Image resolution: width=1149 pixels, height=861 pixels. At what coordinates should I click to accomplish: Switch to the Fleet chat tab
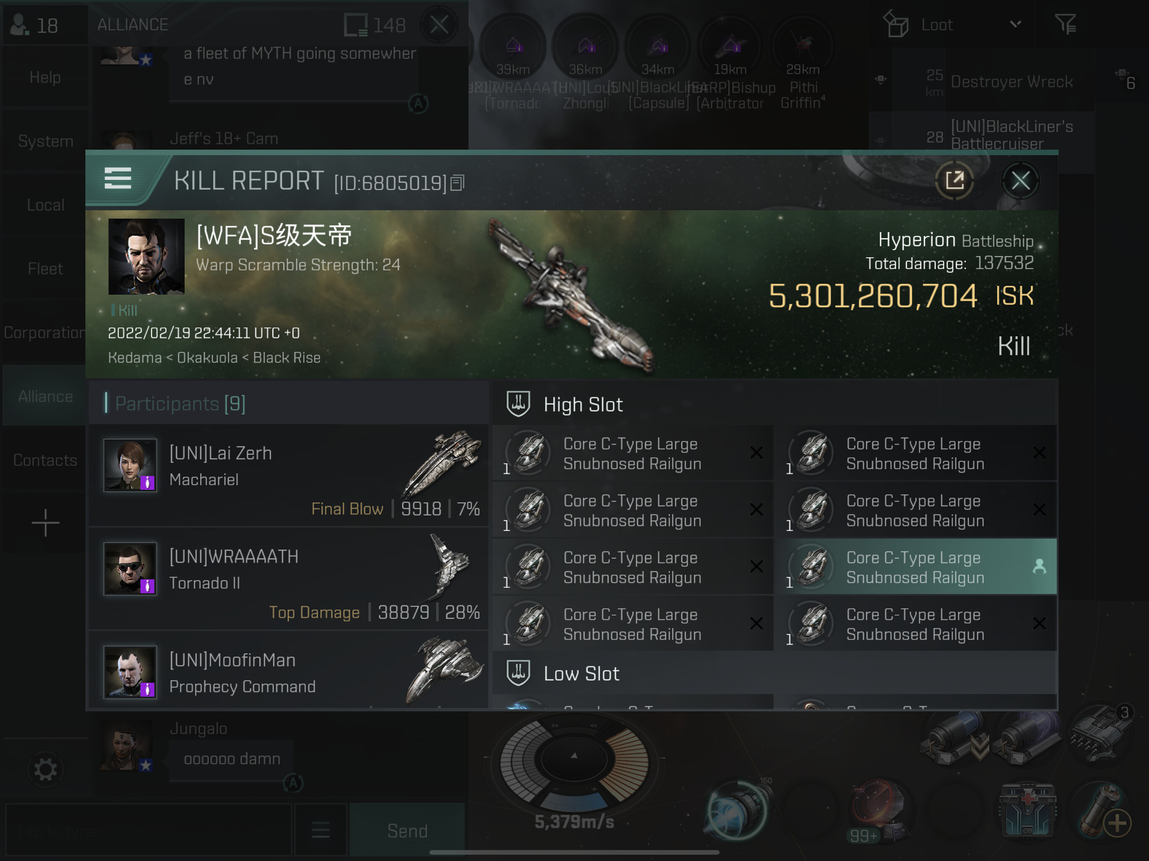[45, 269]
